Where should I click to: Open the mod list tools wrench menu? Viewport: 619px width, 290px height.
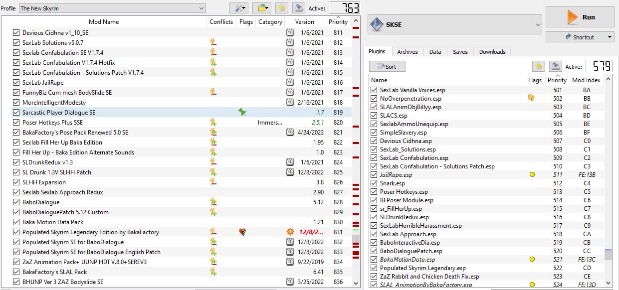[x=238, y=8]
